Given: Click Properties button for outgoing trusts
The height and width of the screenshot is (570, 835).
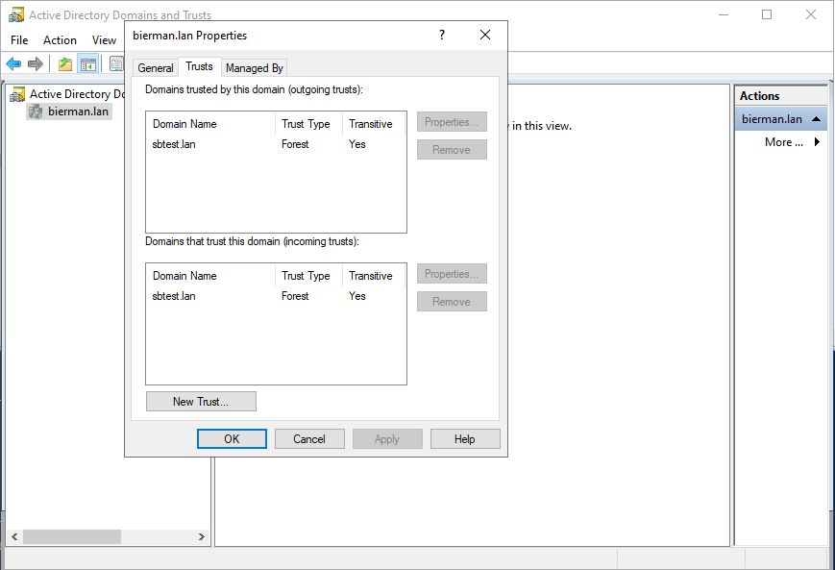Looking at the screenshot, I should tap(452, 122).
